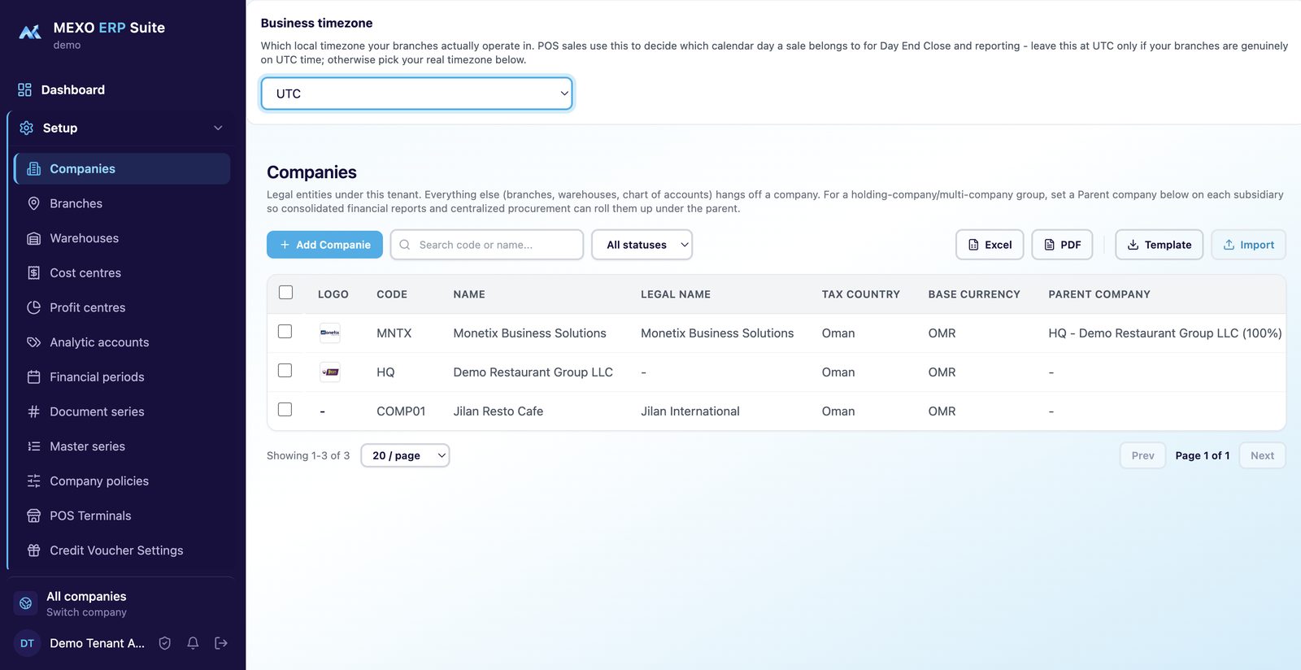
Task: Click the HQ company logo thumbnail
Action: (x=330, y=372)
